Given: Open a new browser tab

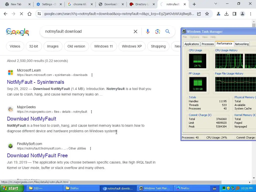Looking at the screenshot, I should [194, 4].
